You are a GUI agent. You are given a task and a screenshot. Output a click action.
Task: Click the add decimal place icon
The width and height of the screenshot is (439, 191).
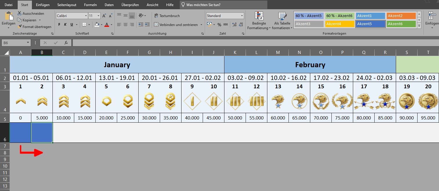(x=234, y=25)
